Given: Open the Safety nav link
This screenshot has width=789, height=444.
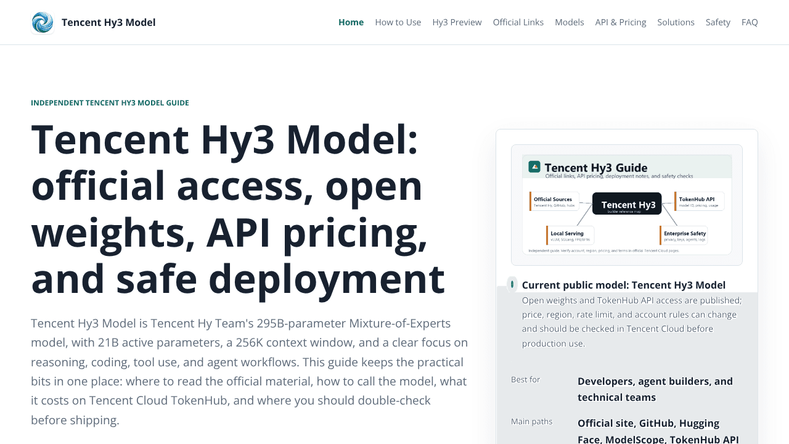Looking at the screenshot, I should (717, 22).
